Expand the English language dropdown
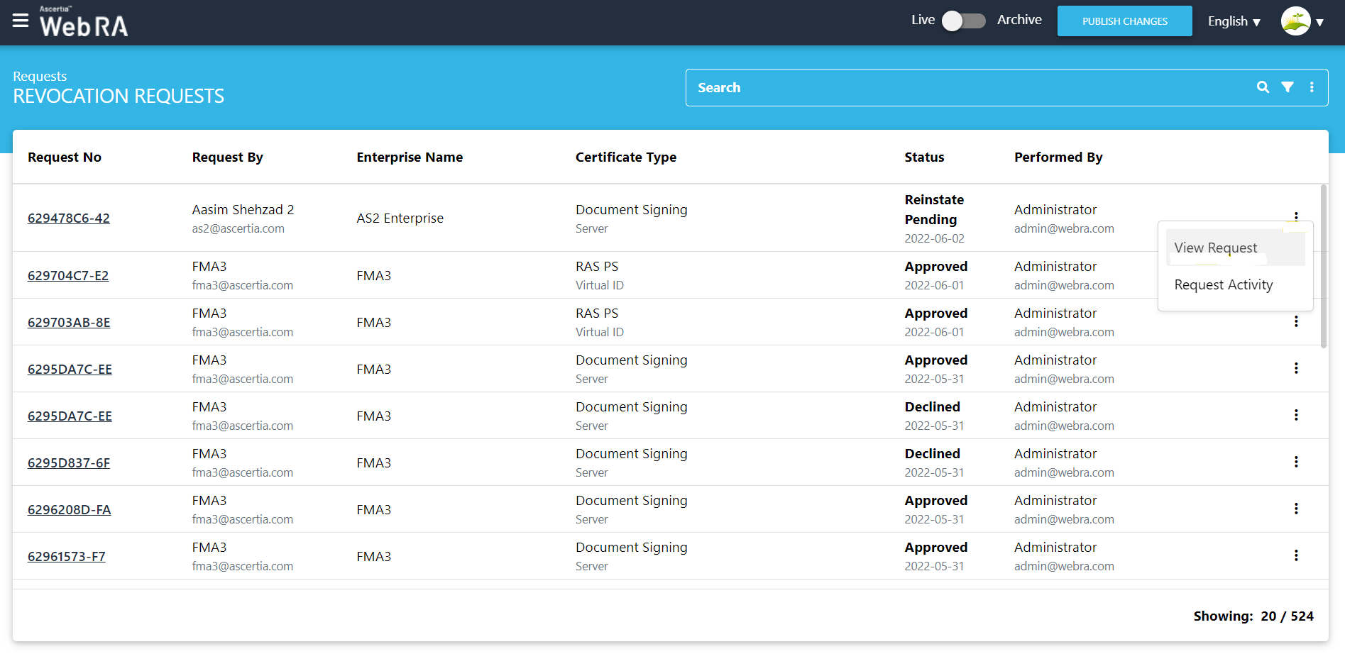This screenshot has width=1345, height=654. coord(1234,21)
